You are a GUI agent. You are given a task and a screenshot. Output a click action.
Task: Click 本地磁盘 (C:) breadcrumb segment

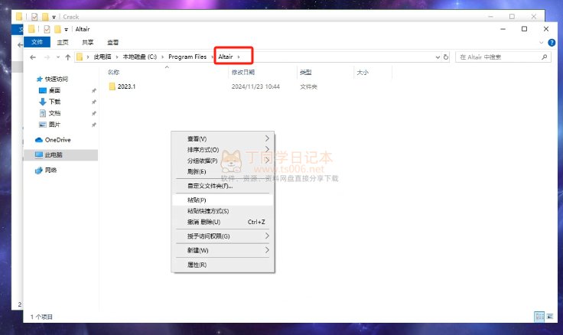tap(140, 57)
